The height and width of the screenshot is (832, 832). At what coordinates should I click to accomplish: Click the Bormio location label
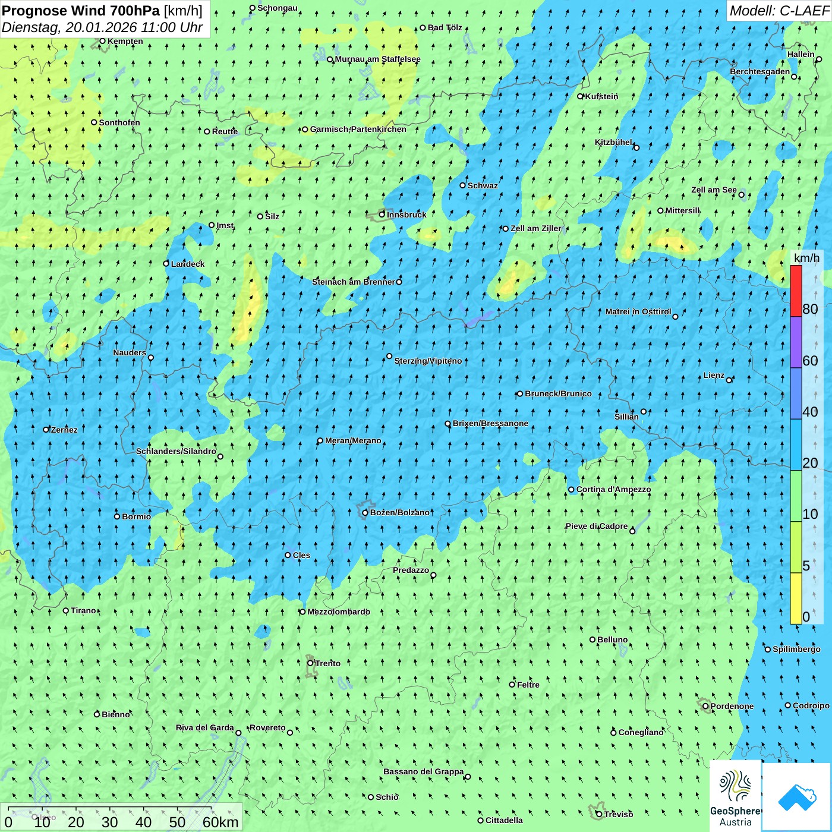pos(136,516)
